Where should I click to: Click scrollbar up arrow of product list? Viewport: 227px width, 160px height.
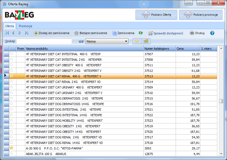pyautogui.click(x=221, y=48)
